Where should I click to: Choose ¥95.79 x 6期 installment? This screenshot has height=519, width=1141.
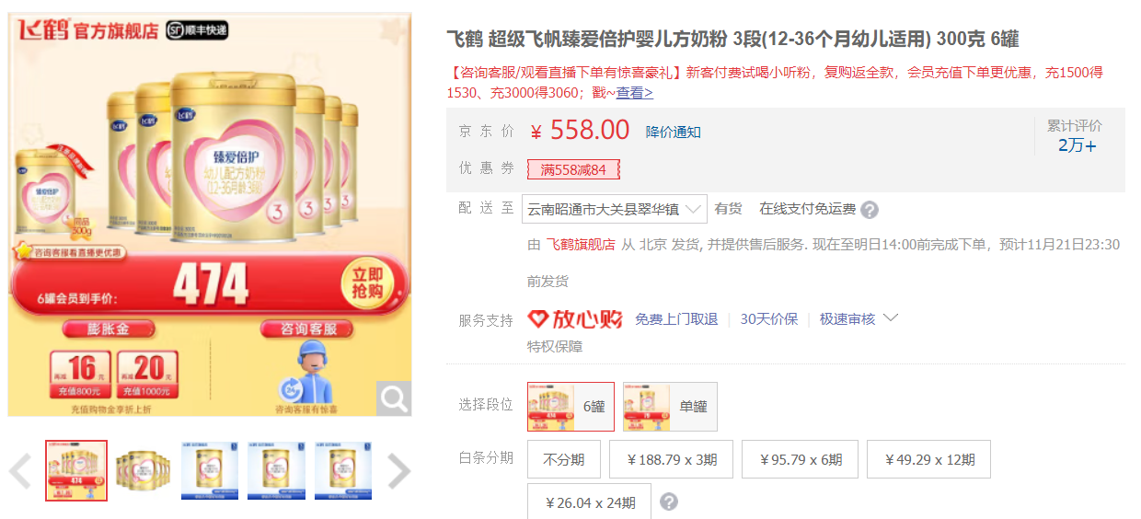click(800, 459)
